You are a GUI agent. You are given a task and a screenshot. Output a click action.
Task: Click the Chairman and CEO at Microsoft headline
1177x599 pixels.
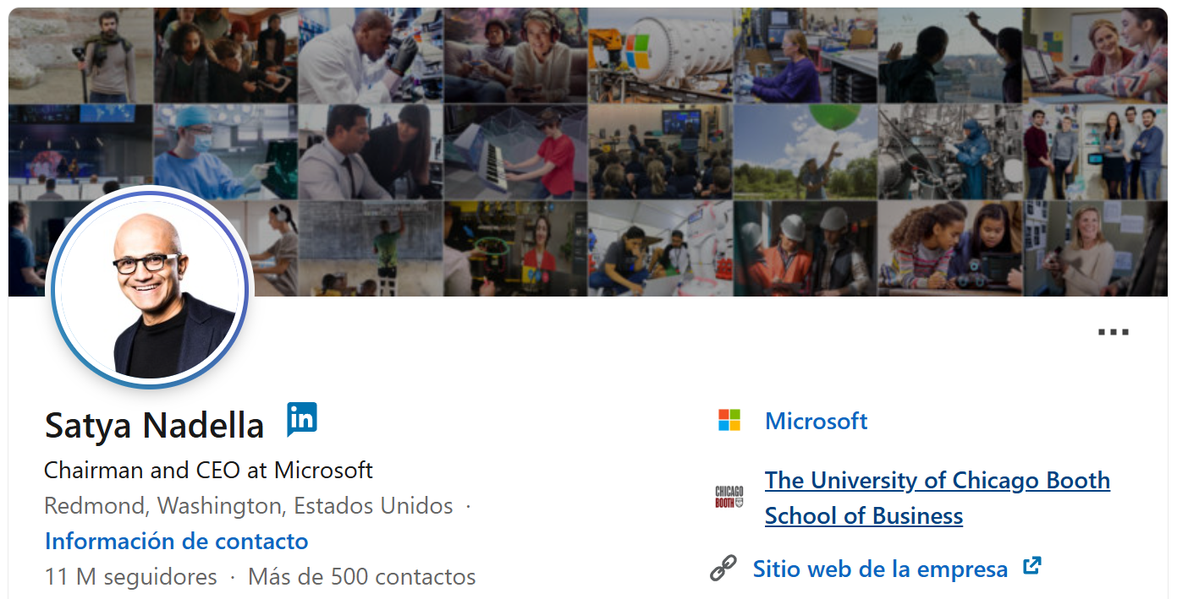coord(208,470)
